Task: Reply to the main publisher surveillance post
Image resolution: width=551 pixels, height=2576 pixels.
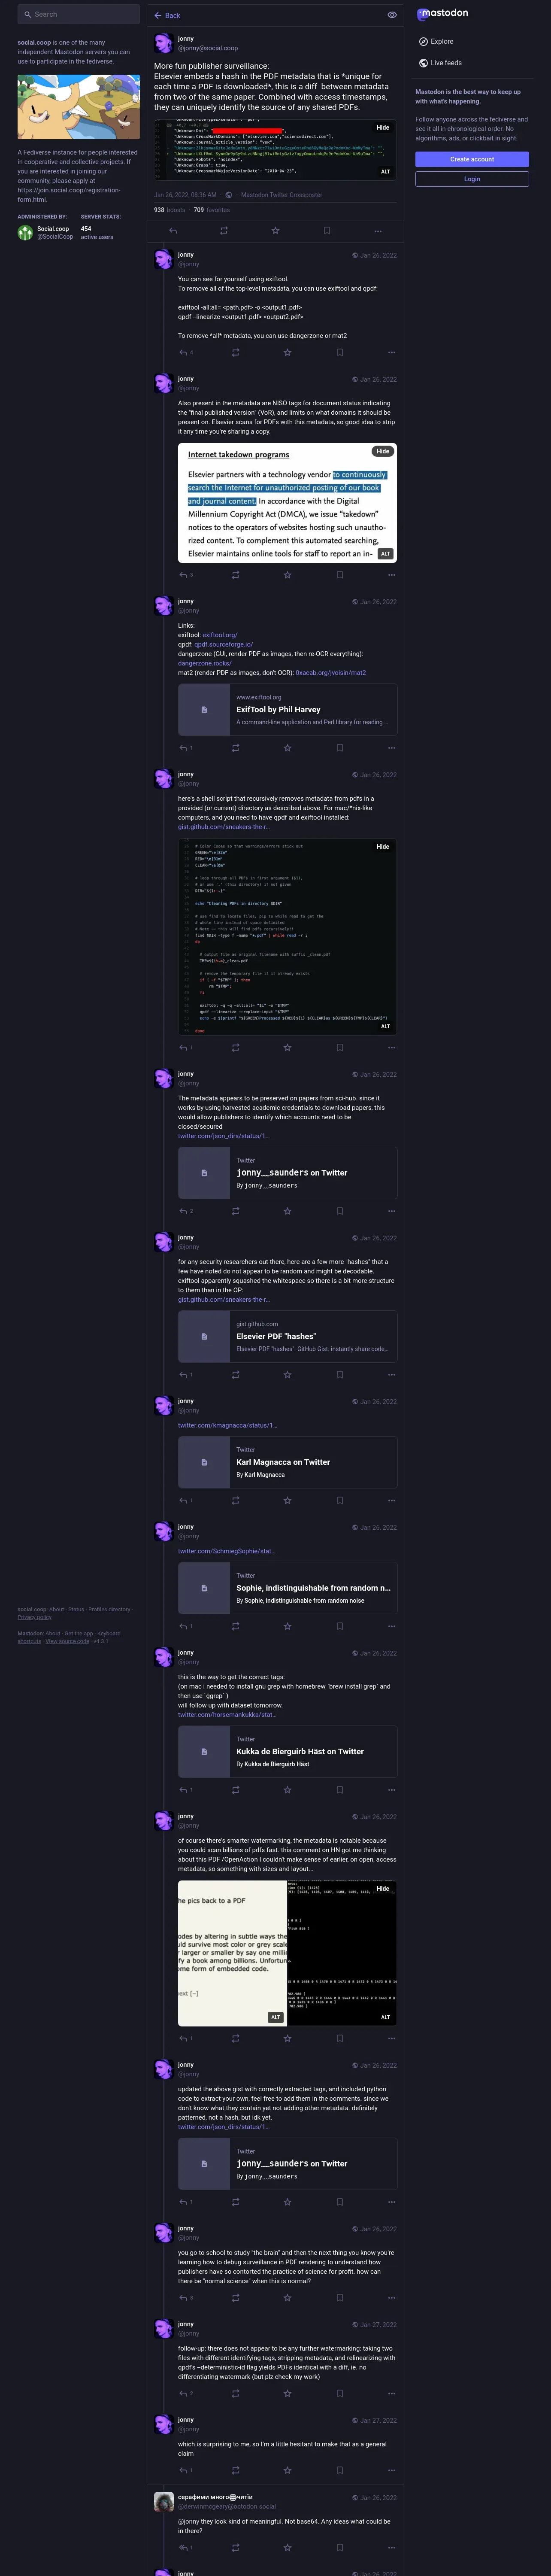Action: pos(173,231)
